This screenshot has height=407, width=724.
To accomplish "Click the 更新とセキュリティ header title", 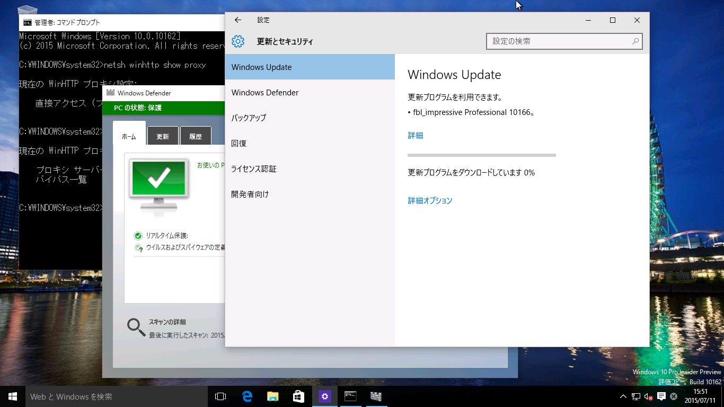I will [x=285, y=41].
